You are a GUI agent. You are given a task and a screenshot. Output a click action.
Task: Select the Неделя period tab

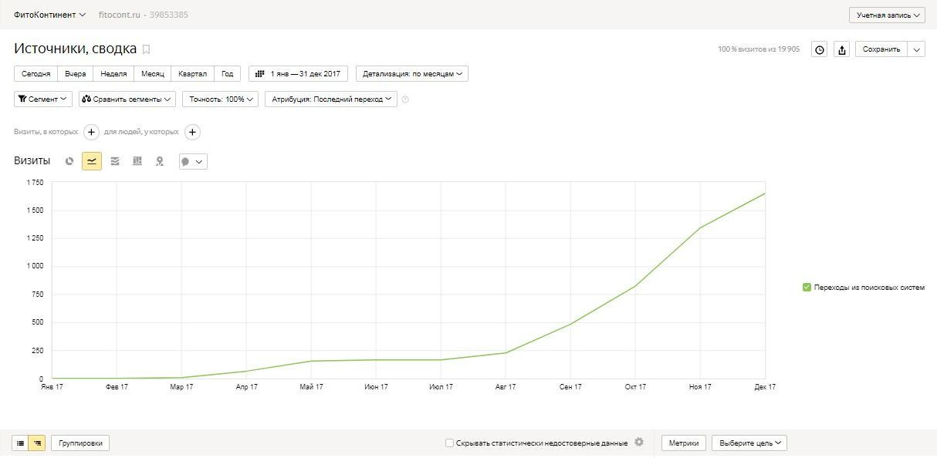click(113, 74)
